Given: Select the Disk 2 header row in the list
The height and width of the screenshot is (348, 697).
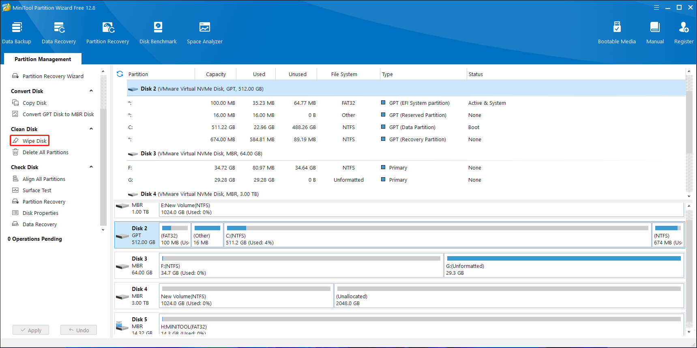Looking at the screenshot, I should click(x=406, y=89).
